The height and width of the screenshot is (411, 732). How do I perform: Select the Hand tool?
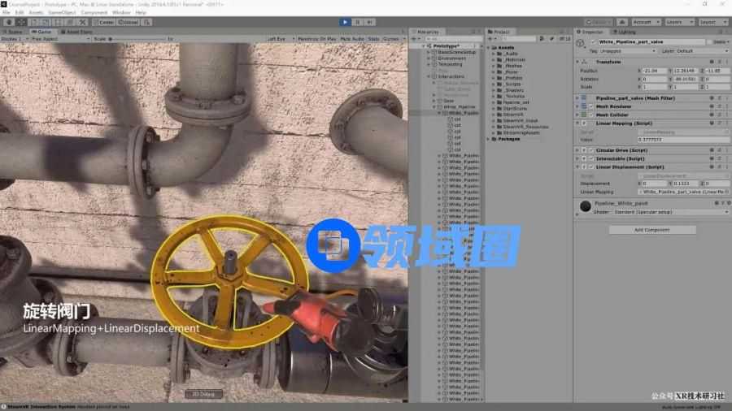pos(9,22)
